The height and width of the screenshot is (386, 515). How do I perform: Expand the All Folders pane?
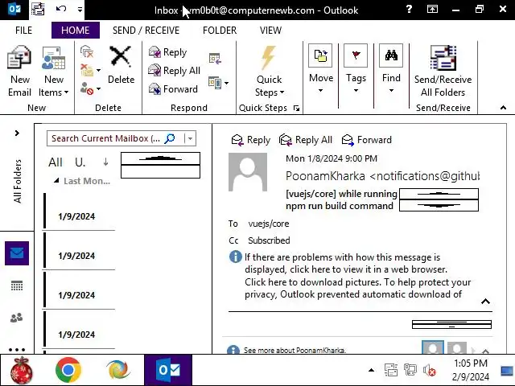click(17, 133)
